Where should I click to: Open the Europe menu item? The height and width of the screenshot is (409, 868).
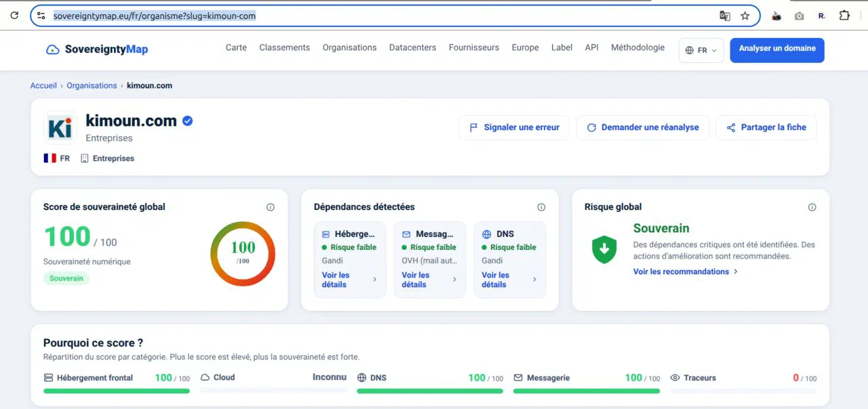tap(526, 47)
